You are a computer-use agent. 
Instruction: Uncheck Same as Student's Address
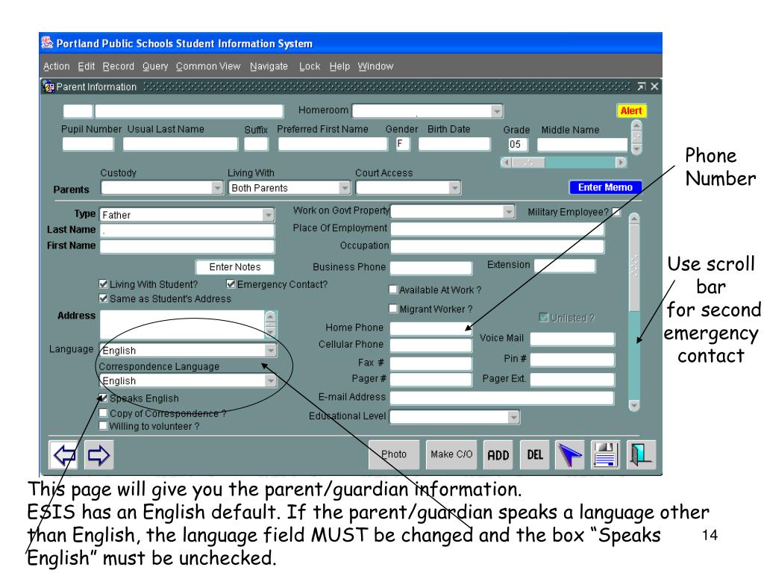tap(103, 298)
